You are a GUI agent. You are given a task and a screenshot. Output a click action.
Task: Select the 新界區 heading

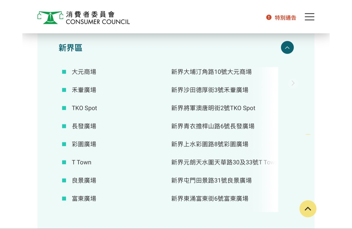coord(70,48)
